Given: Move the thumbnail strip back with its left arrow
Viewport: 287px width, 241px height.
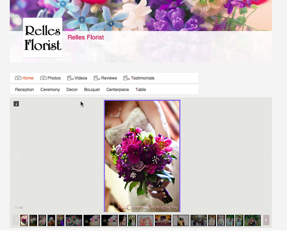Looking at the screenshot, I should click(16, 220).
